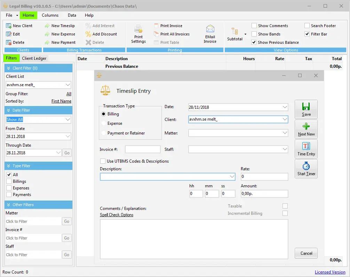Select Payment or Retainer radio
Viewport: 350px width, 277px height.
pyautogui.click(x=104, y=133)
